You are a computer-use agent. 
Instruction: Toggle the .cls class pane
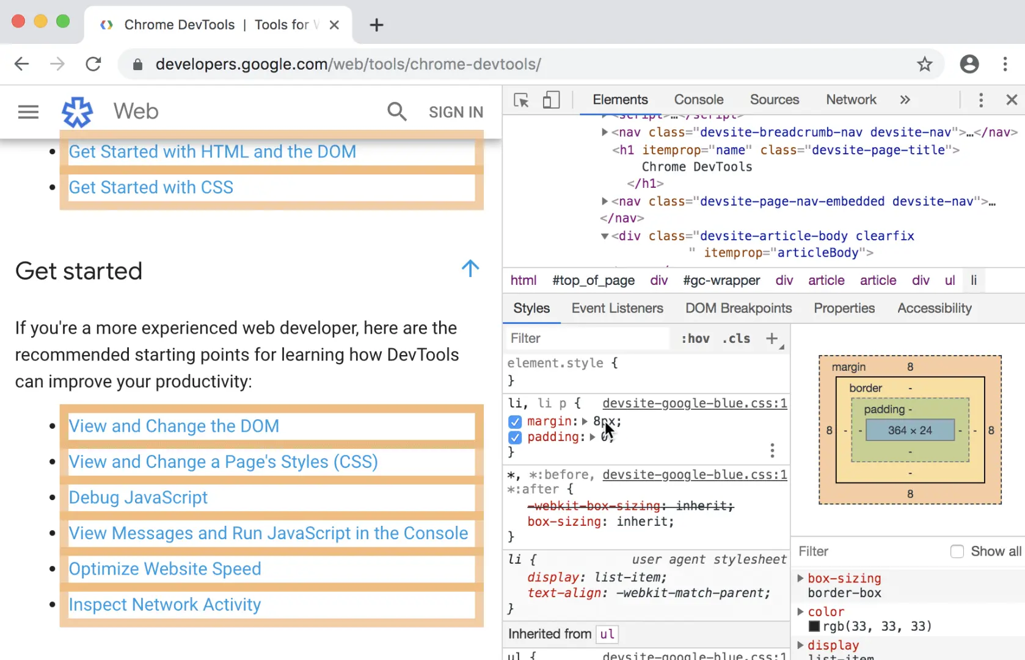[736, 339]
